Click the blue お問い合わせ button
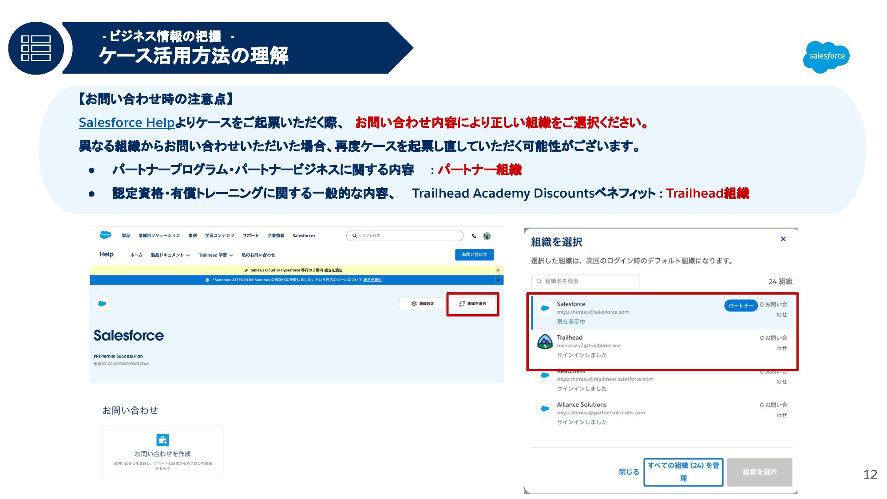Screen dimensions: 887x499 point(474,255)
